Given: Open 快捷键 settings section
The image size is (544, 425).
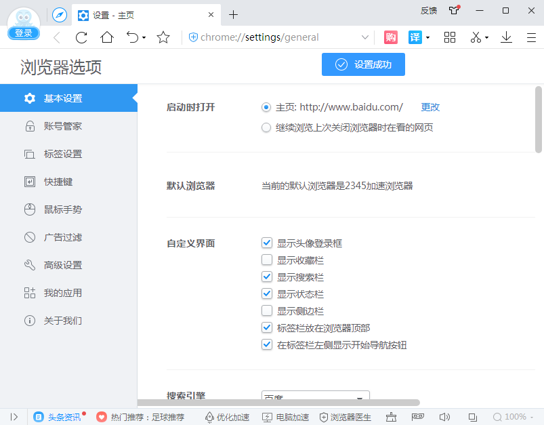Looking at the screenshot, I should pos(68,182).
